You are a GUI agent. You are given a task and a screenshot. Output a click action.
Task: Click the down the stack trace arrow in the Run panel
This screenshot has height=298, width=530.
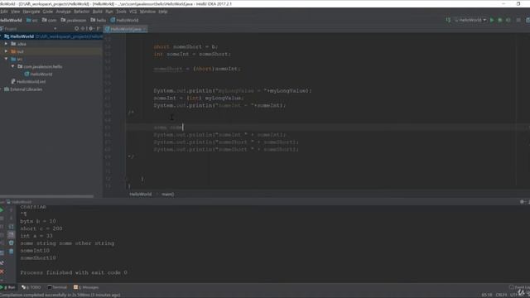11,219
